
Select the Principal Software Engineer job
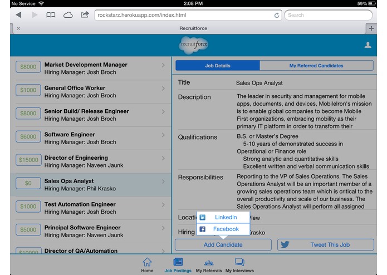[91, 232]
